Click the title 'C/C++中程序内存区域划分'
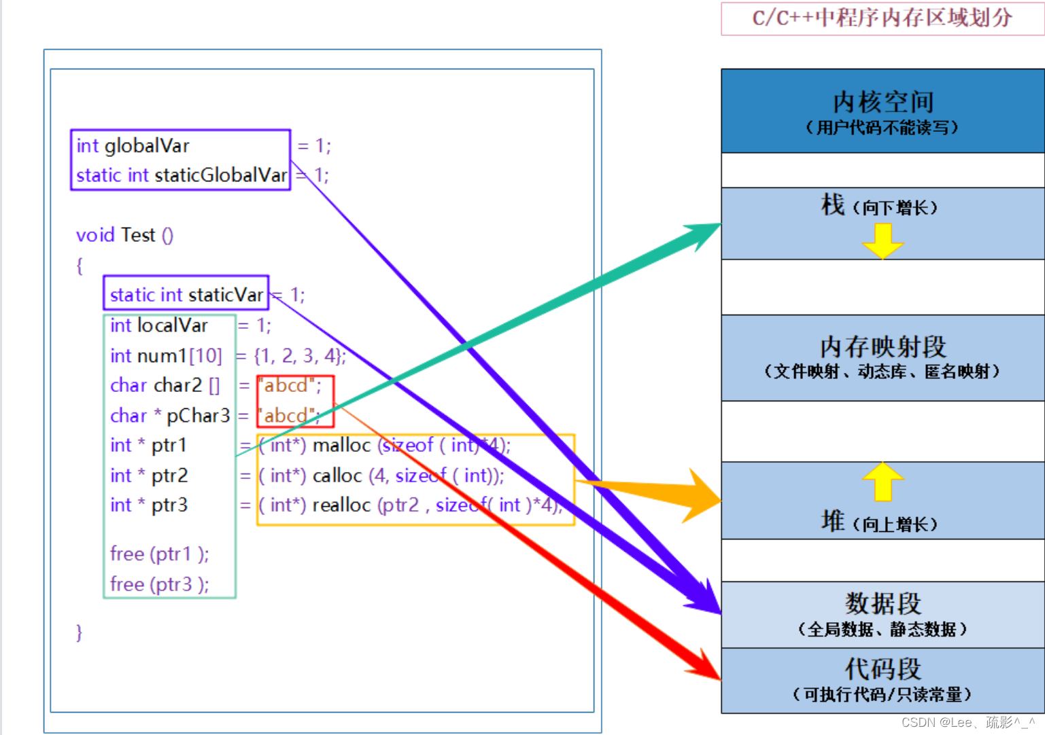 point(882,18)
